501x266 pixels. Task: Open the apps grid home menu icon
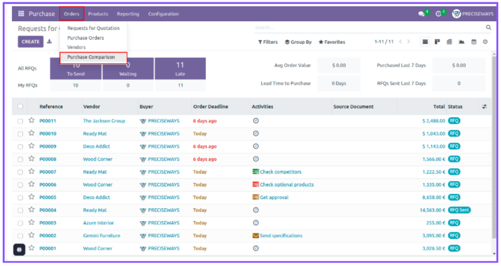click(x=21, y=14)
